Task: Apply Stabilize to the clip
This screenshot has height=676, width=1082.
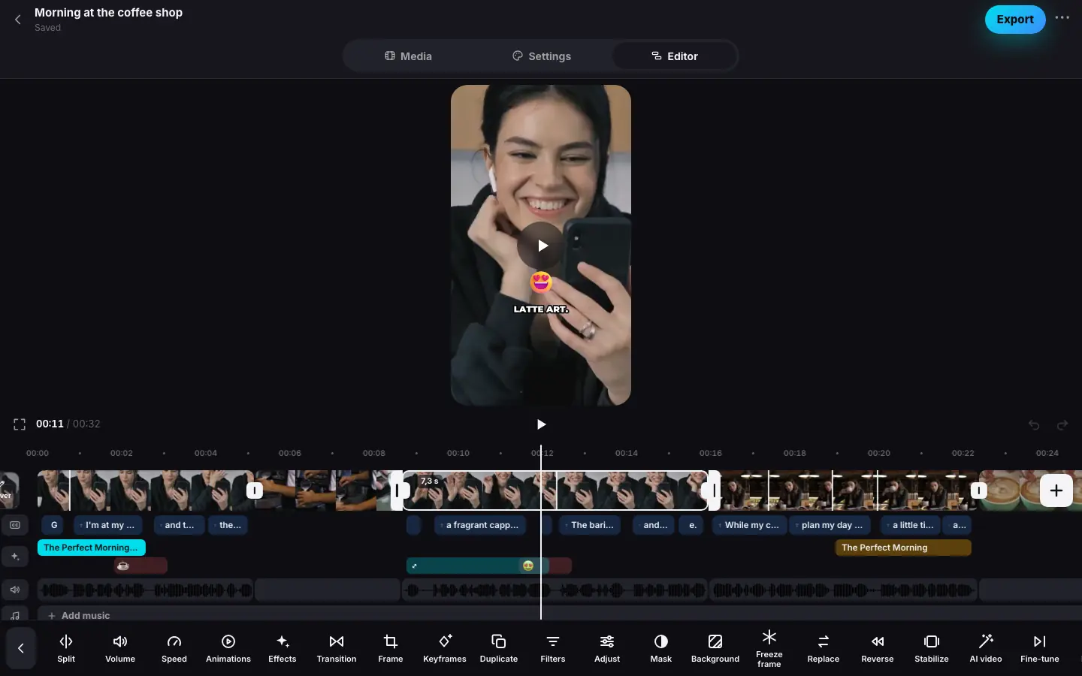Action: point(932,648)
